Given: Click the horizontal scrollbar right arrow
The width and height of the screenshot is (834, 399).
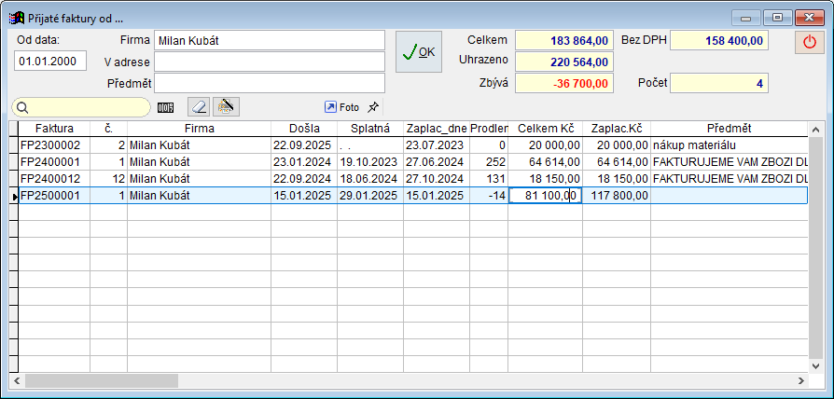Looking at the screenshot, I should click(x=801, y=380).
